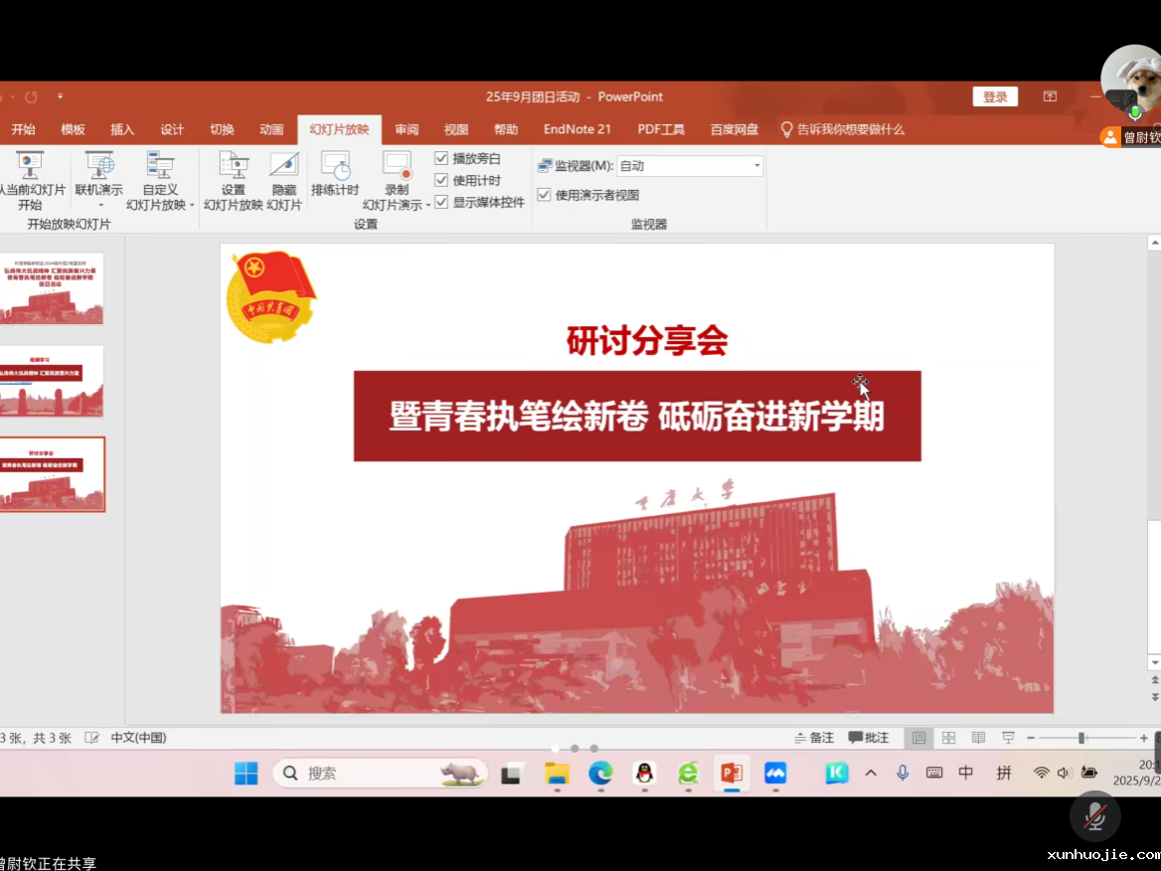Viewport: 1161px width, 871px height.
Task: Open QQ penguin icon in taskbar
Action: 644,773
